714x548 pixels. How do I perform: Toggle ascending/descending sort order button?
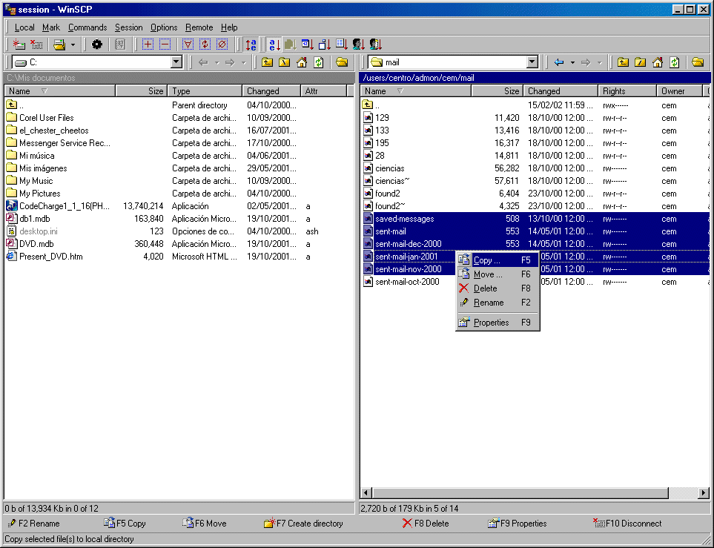(251, 44)
